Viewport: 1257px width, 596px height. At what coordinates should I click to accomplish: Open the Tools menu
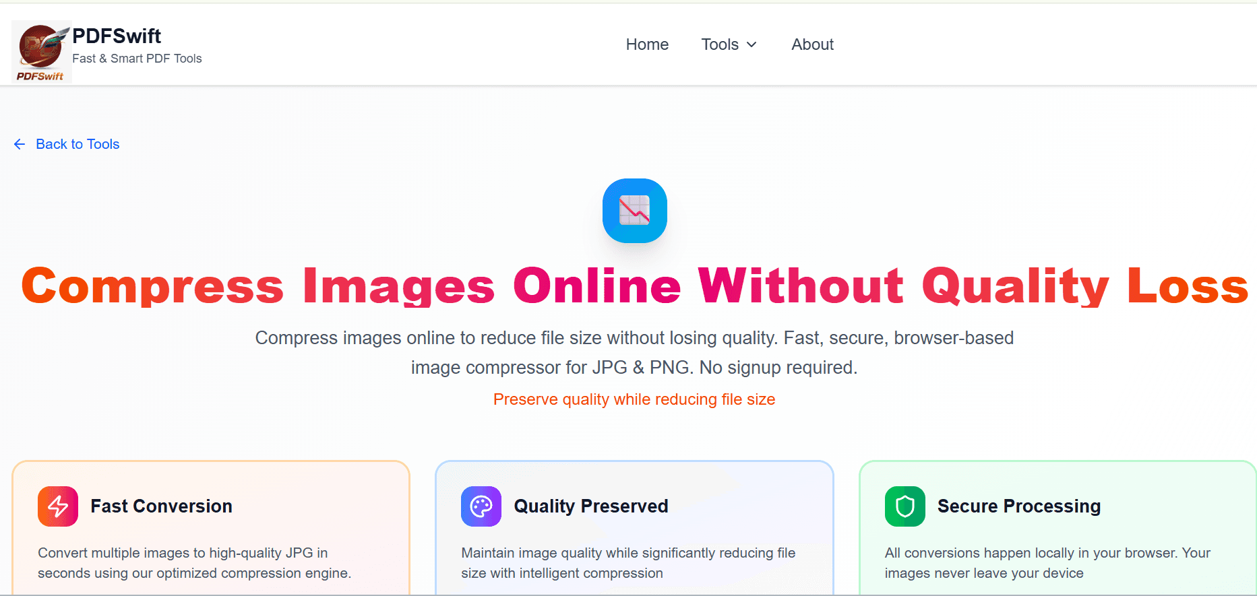(729, 44)
